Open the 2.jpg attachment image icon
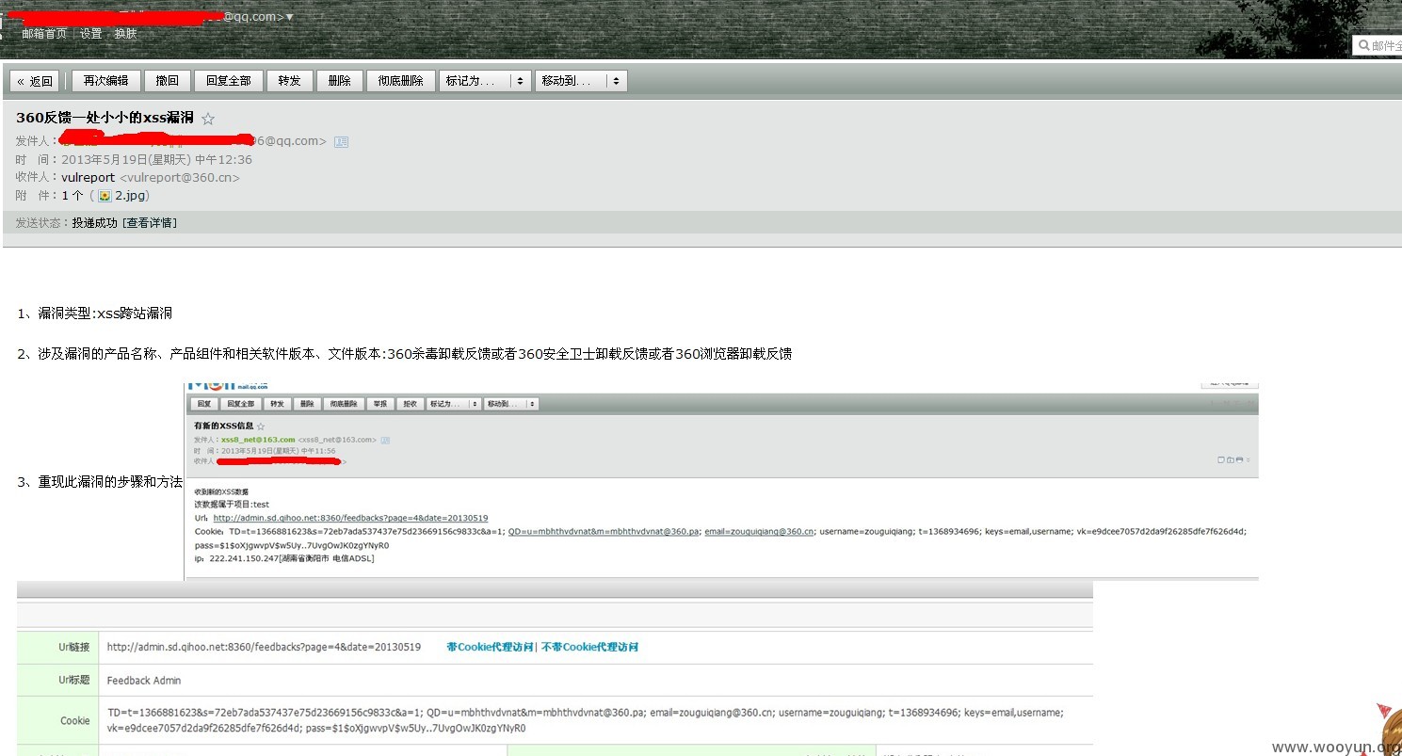The image size is (1402, 756). (x=105, y=196)
